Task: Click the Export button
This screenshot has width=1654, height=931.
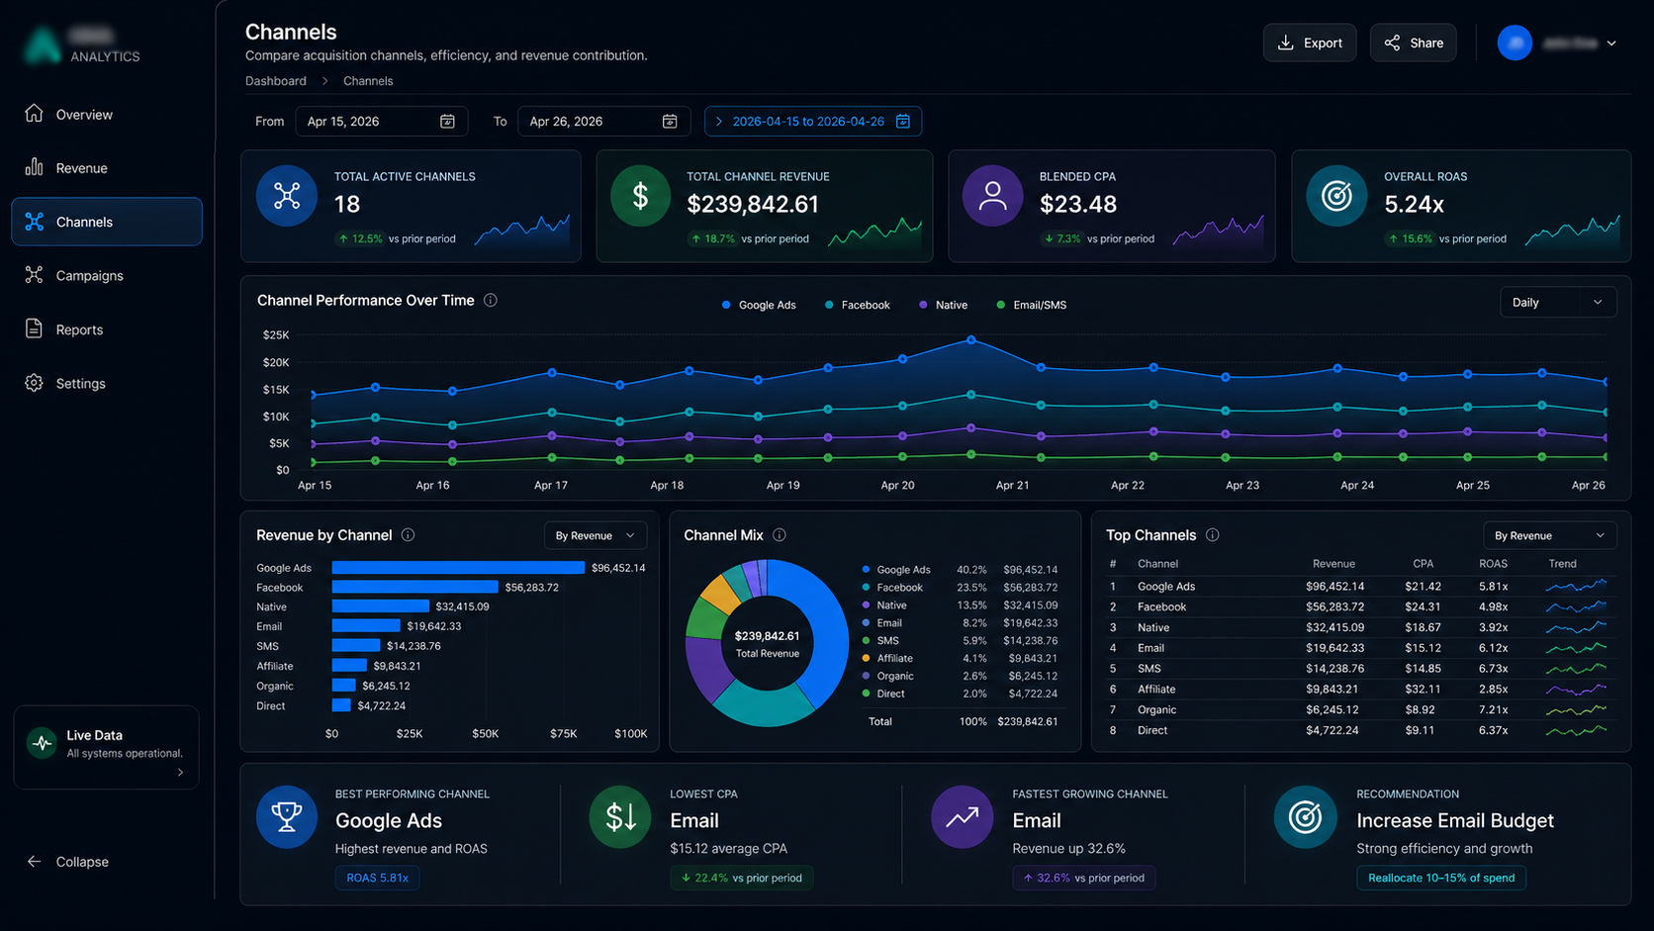Action: click(1310, 43)
